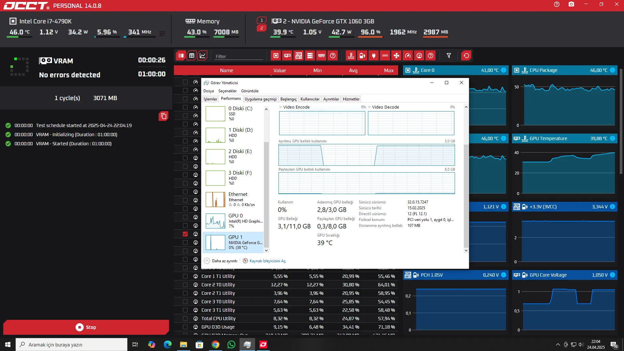The width and height of the screenshot is (624, 351).
Task: Filter sensors by power plug icon
Action: tap(374, 56)
